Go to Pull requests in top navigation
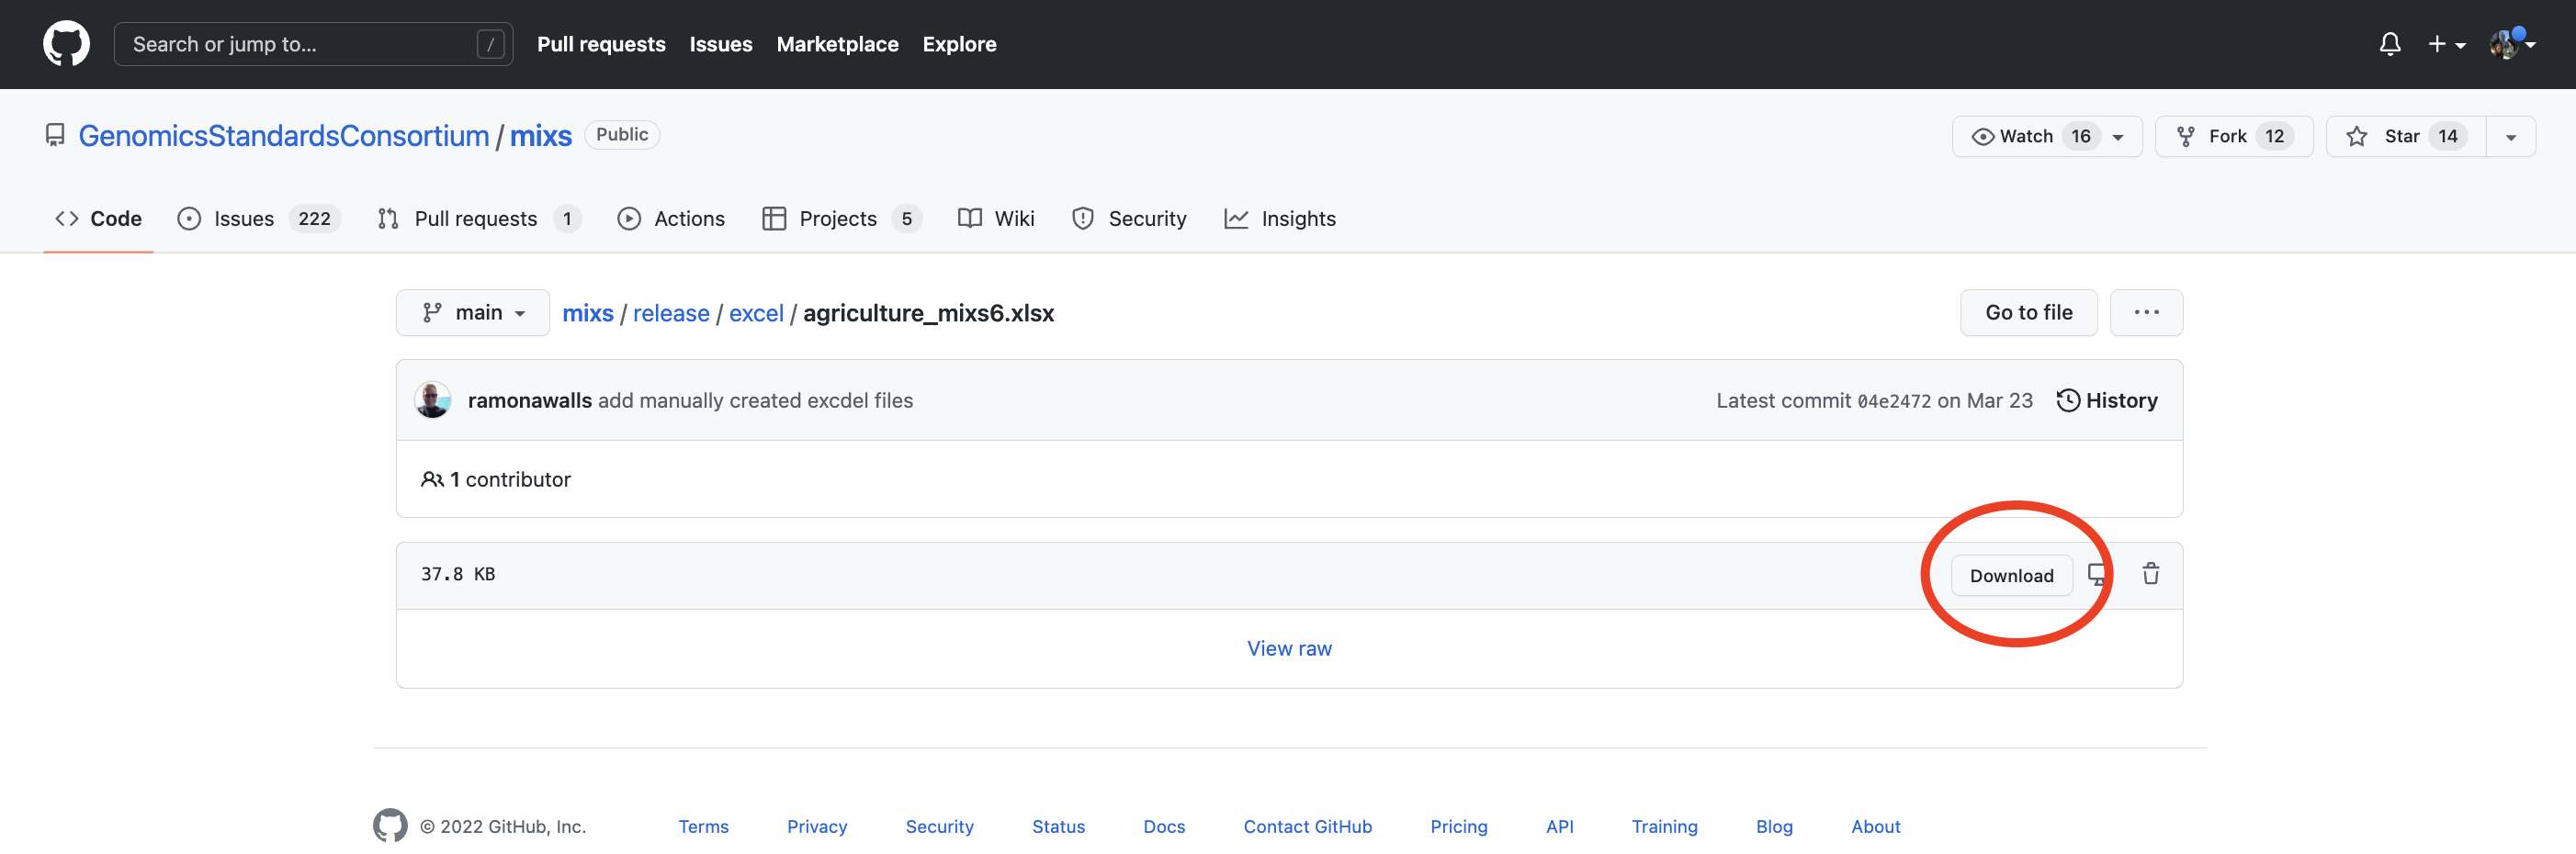This screenshot has width=2576, height=854. tap(601, 44)
